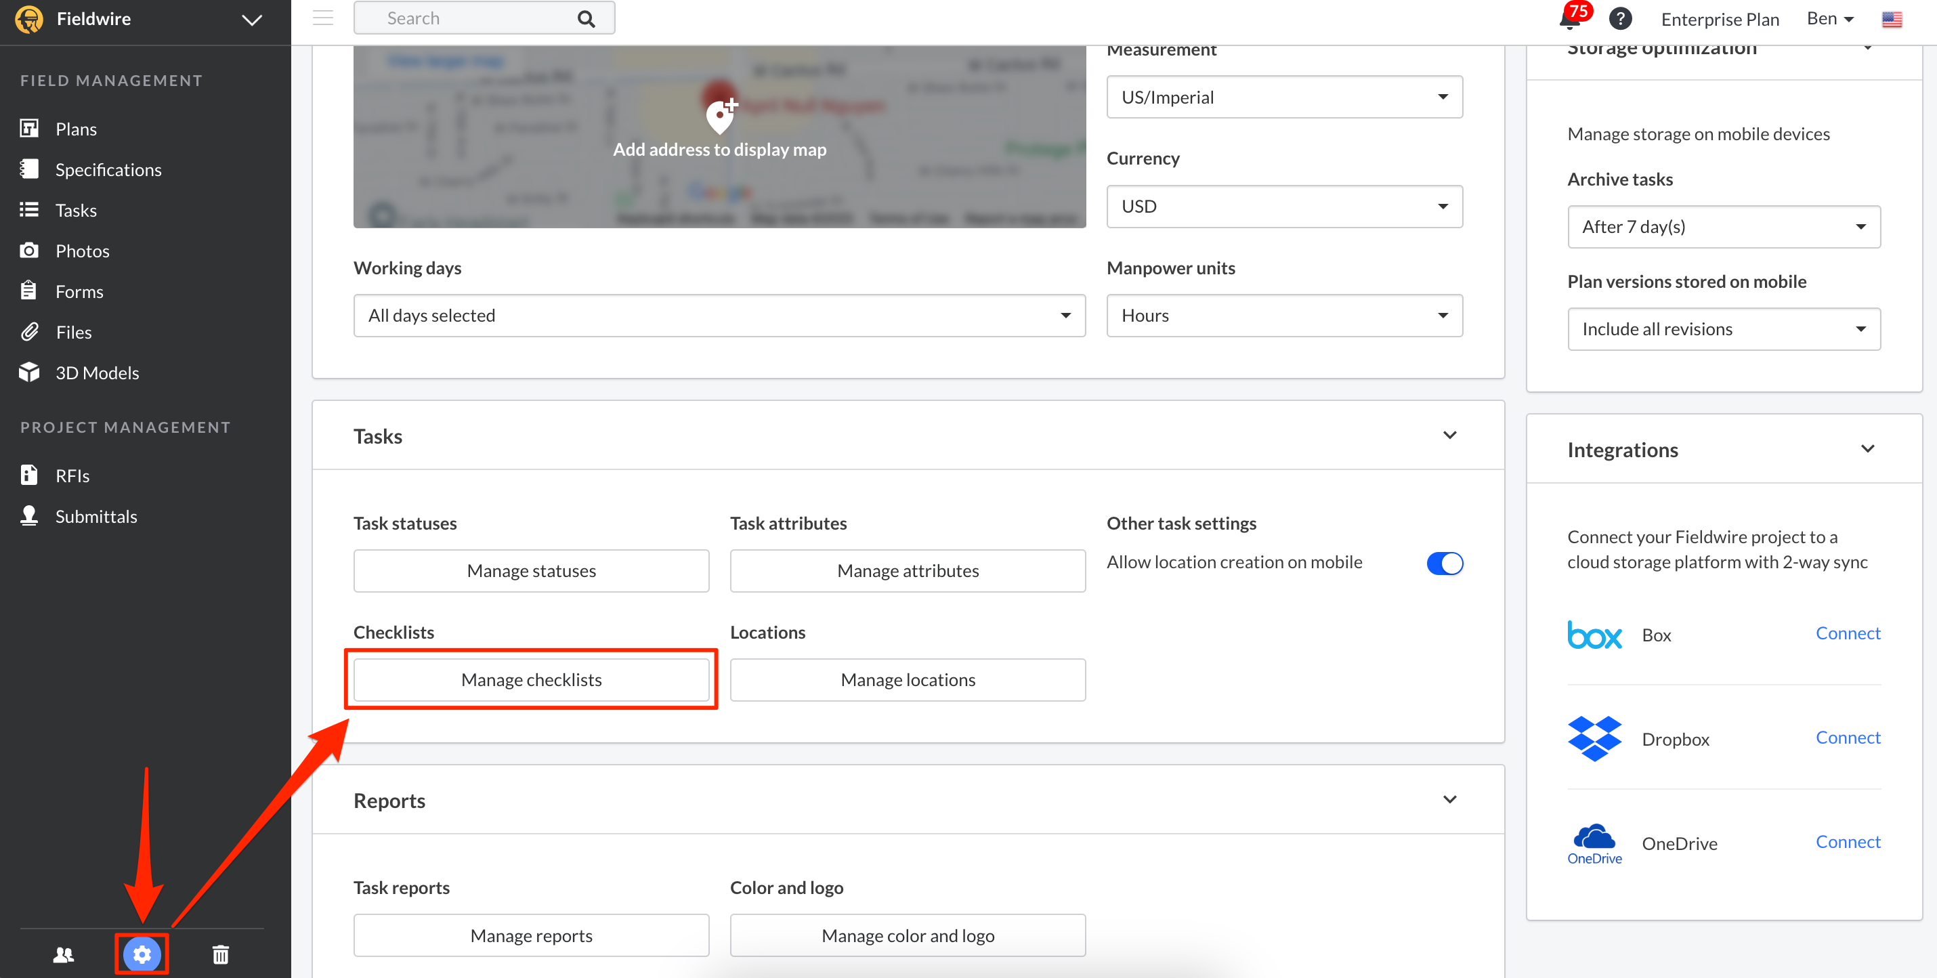Collapse the Integrations panel
Viewport: 1937px width, 978px height.
[x=1867, y=449]
